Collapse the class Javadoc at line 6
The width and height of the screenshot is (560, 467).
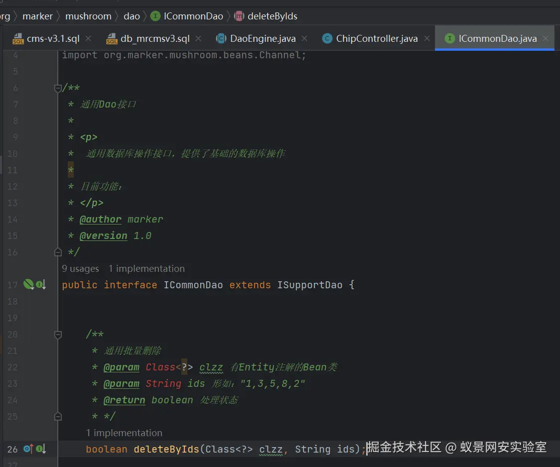(x=58, y=88)
